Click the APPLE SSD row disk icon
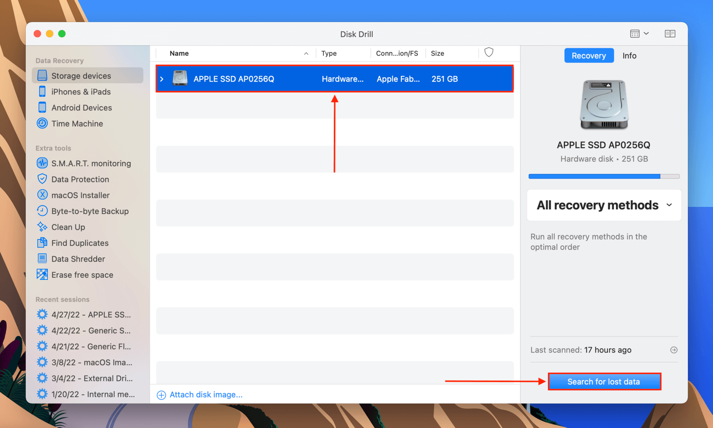Viewport: 713px width, 428px height. point(180,78)
